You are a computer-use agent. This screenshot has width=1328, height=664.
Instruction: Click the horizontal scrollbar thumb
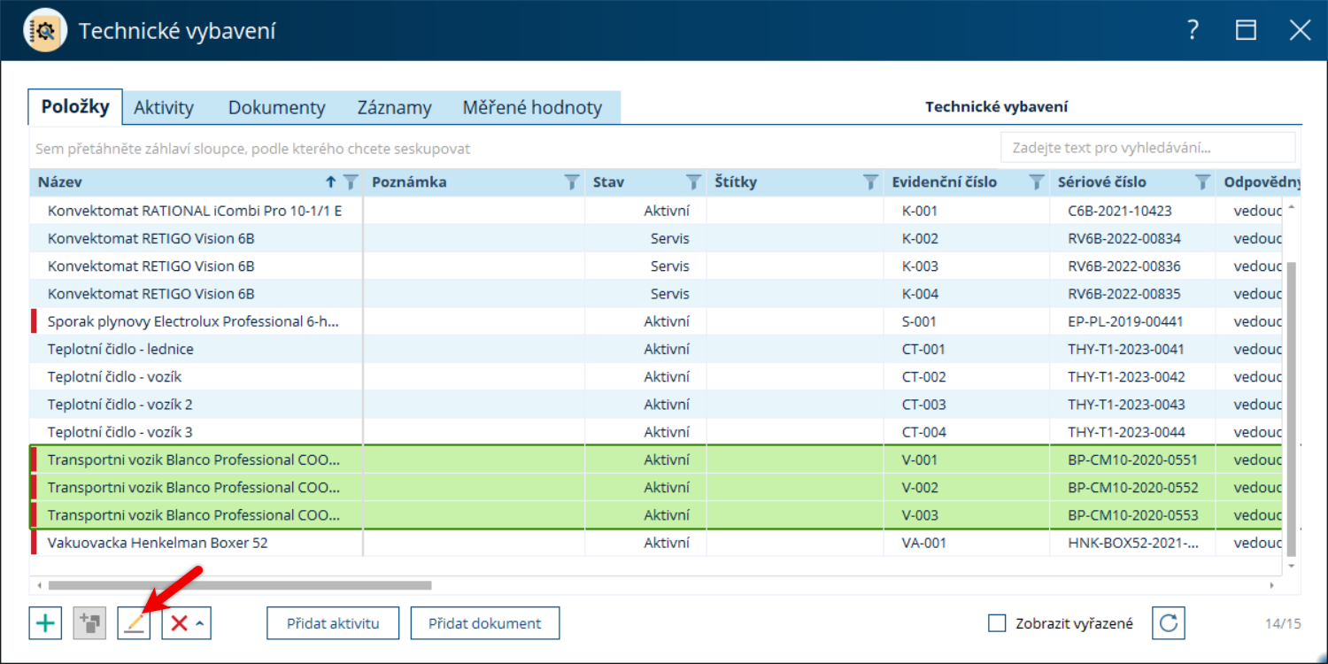[x=240, y=585]
